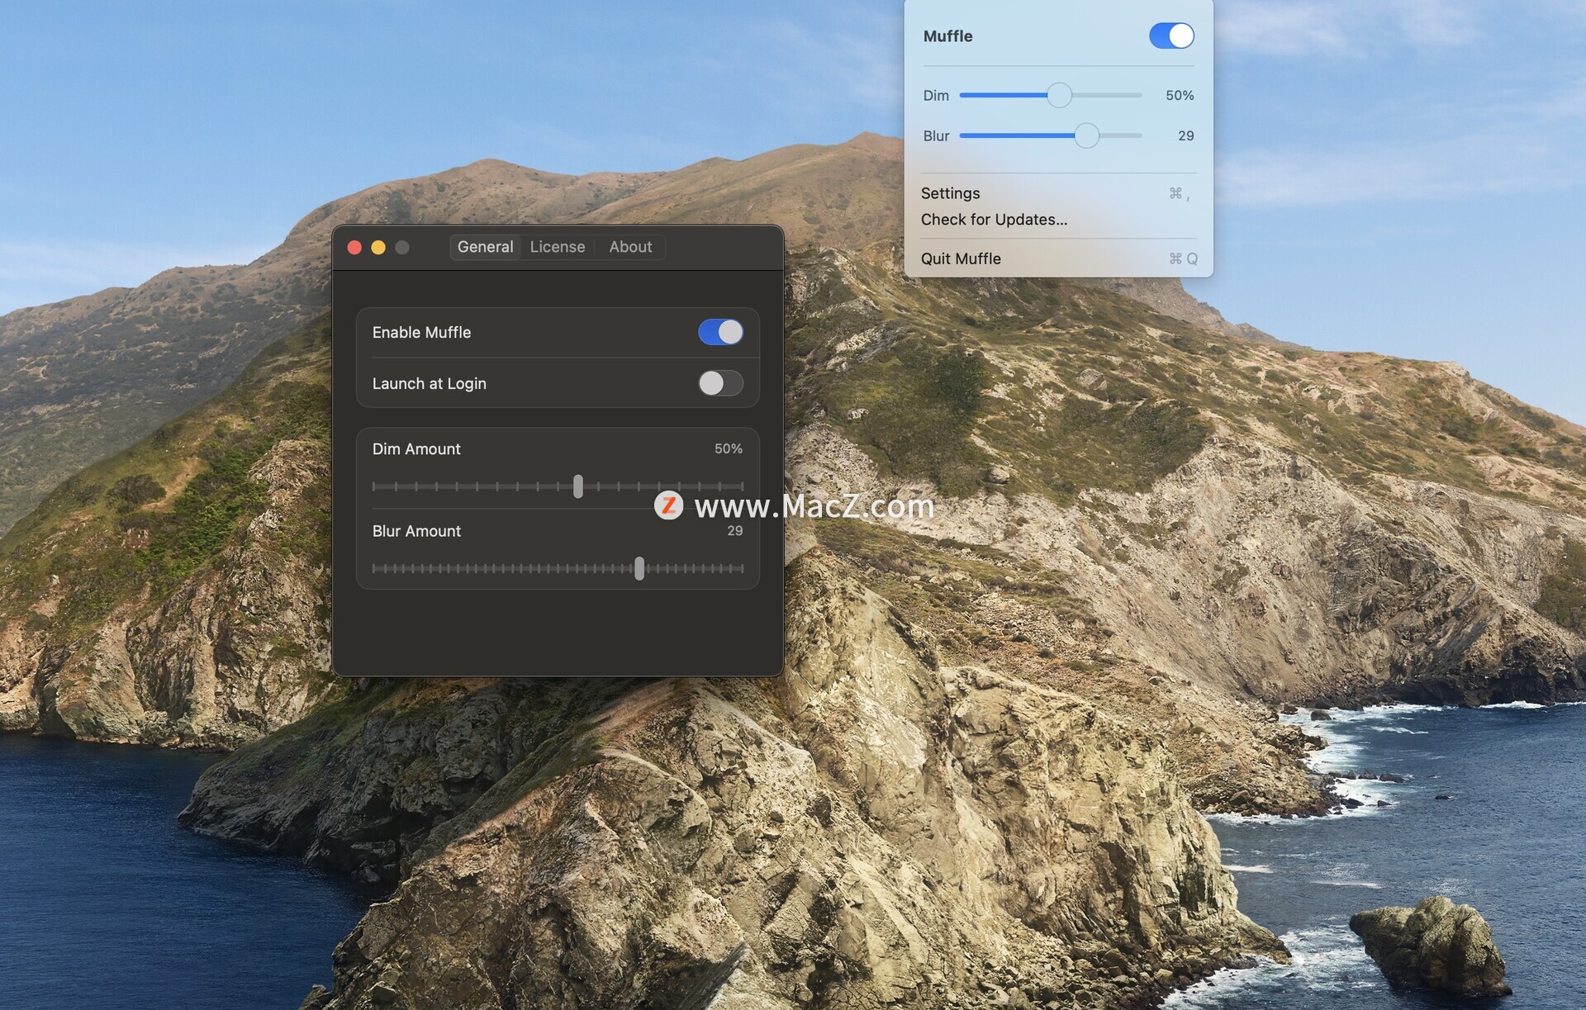
Task: Click the Blur slider knob in the menu
Action: (1086, 135)
